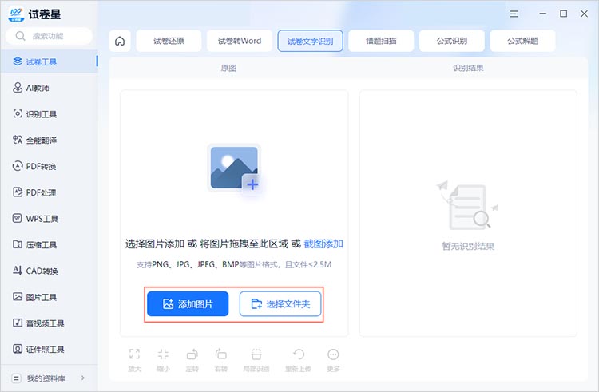Screen dimensions: 599x392
Task: Open the 公式识别 tab
Action: point(452,41)
